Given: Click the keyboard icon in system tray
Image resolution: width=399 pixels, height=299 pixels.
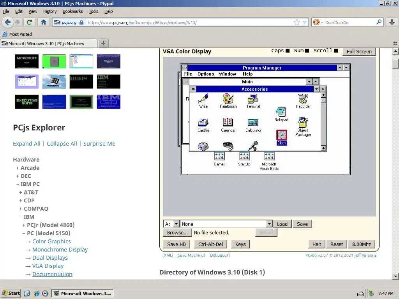Looking at the screenshot, I should click(360, 294).
